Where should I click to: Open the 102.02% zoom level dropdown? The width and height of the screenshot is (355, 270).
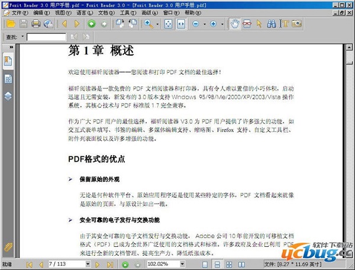182,264
